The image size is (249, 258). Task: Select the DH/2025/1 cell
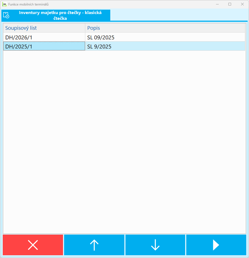click(x=44, y=47)
